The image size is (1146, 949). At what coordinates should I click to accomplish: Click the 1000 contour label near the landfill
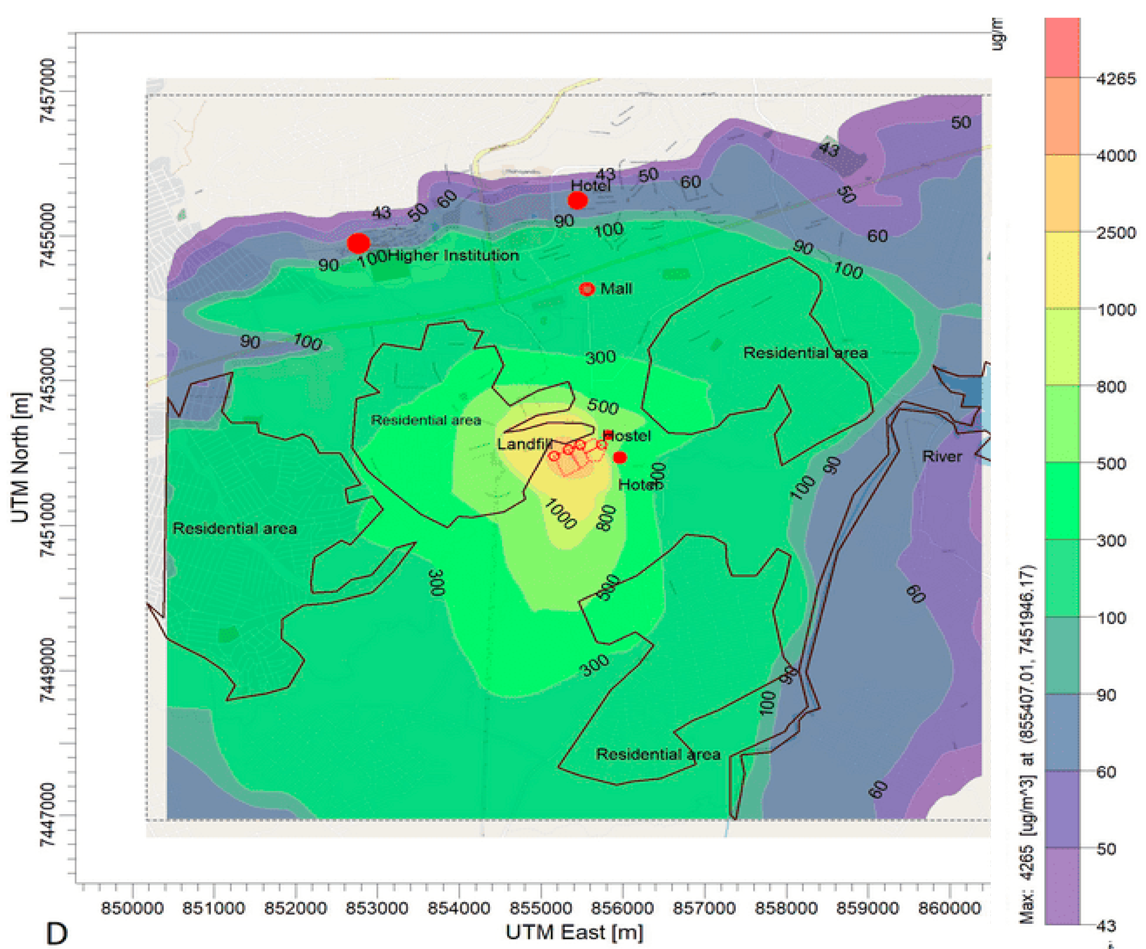click(x=561, y=513)
